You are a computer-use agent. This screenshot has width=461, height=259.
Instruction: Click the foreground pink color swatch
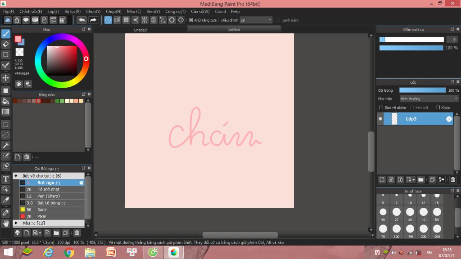[18, 39]
